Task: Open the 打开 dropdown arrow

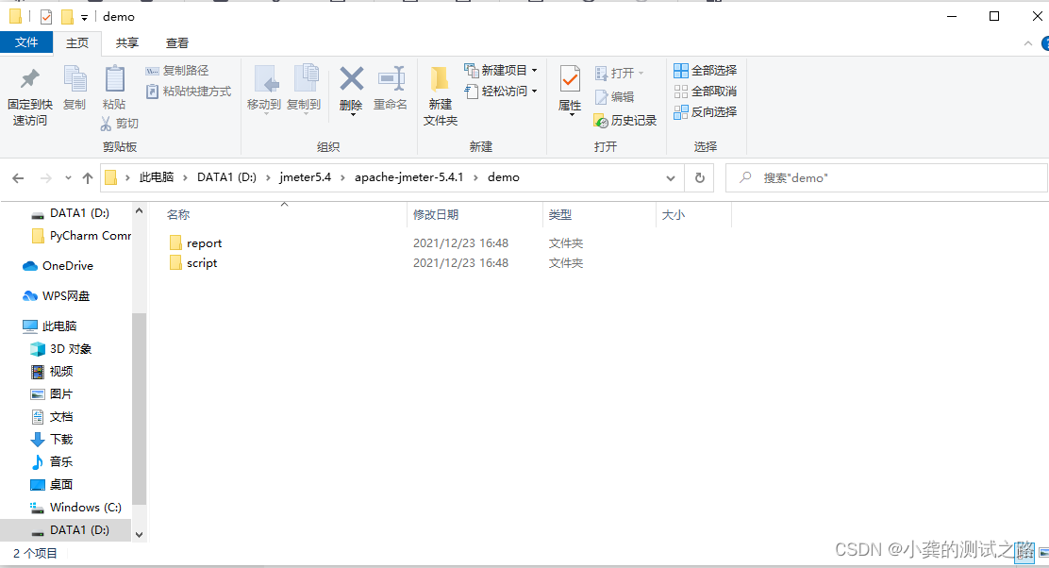Action: 642,72
